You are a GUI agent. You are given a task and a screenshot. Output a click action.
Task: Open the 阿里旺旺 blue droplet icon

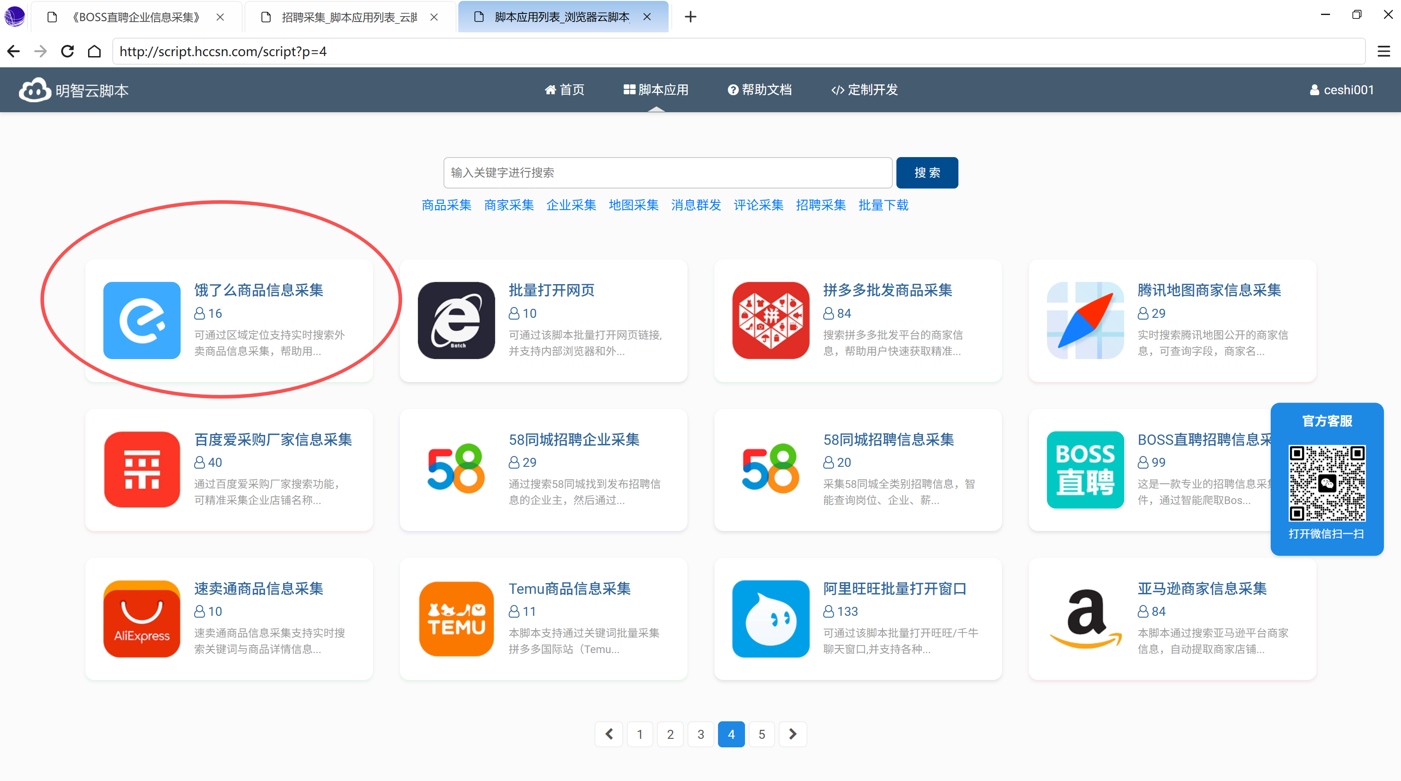click(x=771, y=619)
